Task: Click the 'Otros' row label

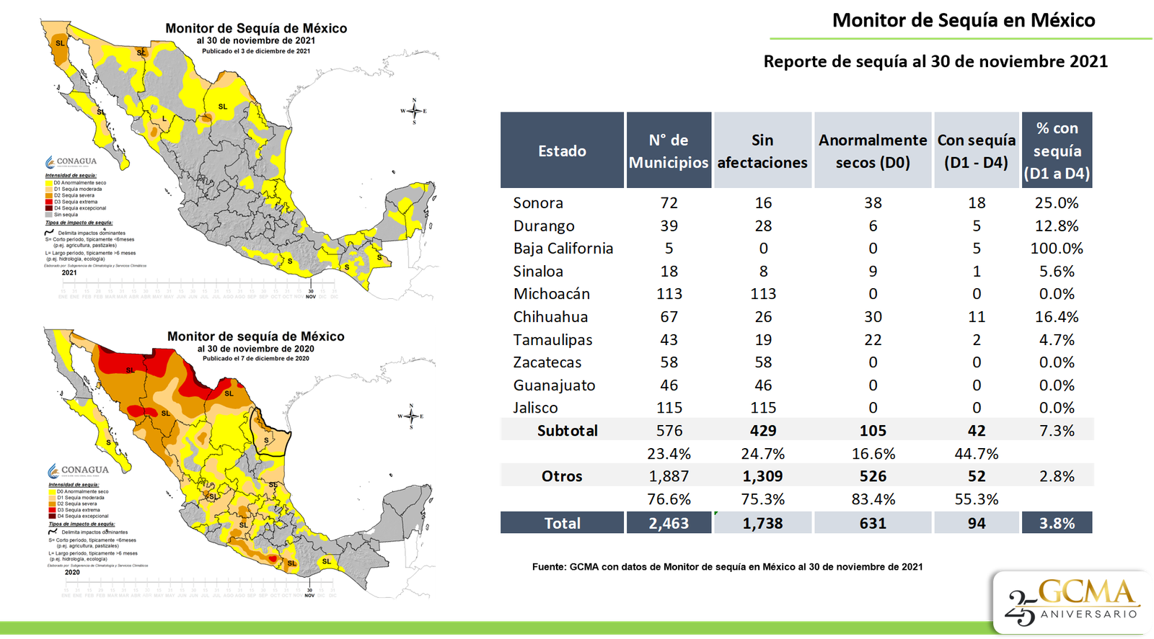Action: [562, 476]
